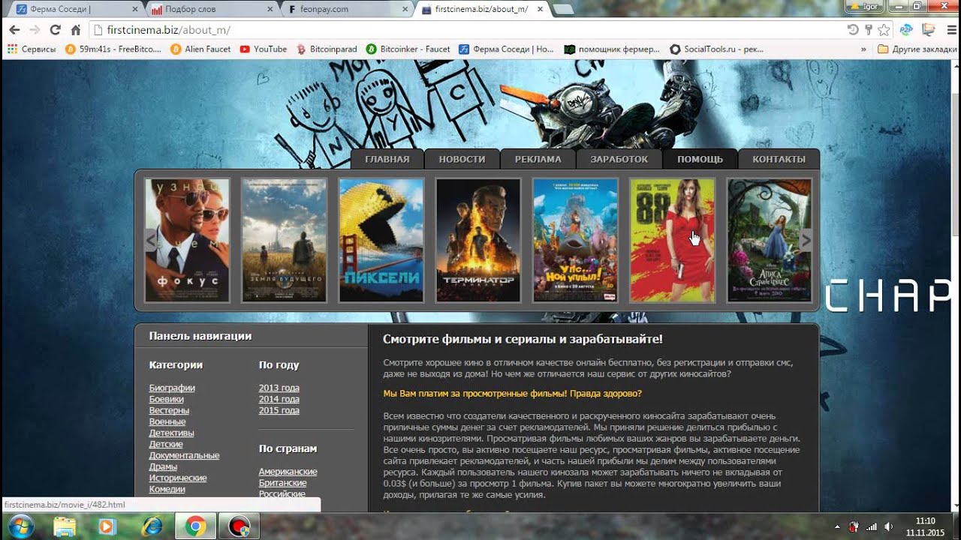The image size is (961, 540).
Task: Close the firstcinema.biz browser tab
Action: [x=539, y=9]
